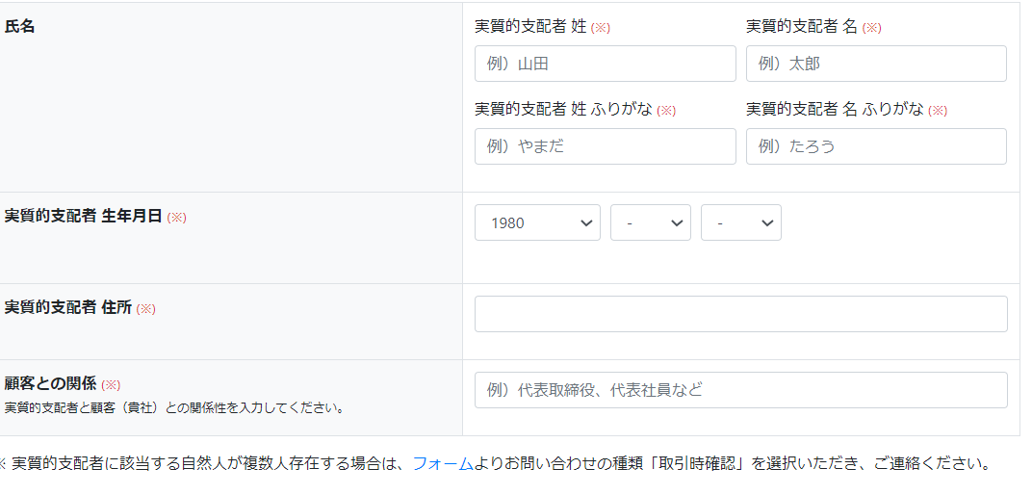Click the 実質的支配者 姓 label text

click(530, 27)
